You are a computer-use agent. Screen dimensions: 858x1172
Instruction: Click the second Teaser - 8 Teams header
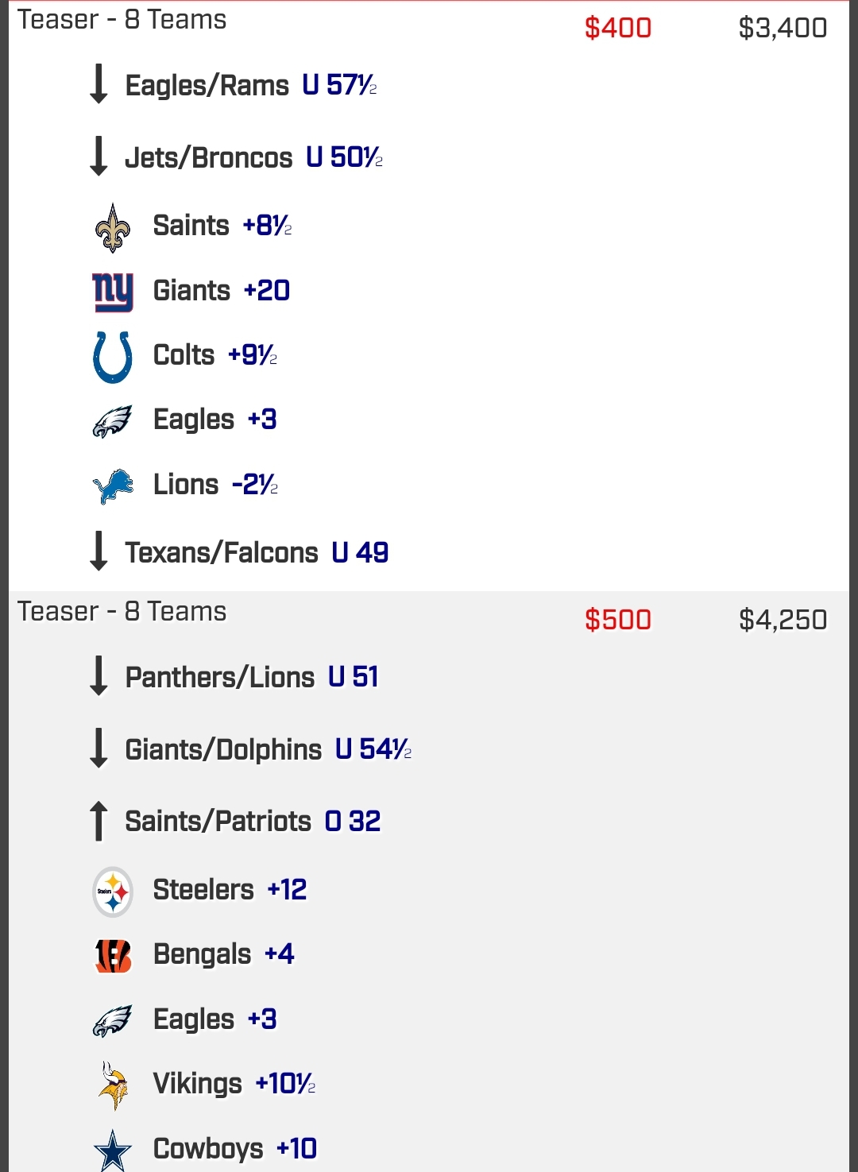(x=122, y=612)
